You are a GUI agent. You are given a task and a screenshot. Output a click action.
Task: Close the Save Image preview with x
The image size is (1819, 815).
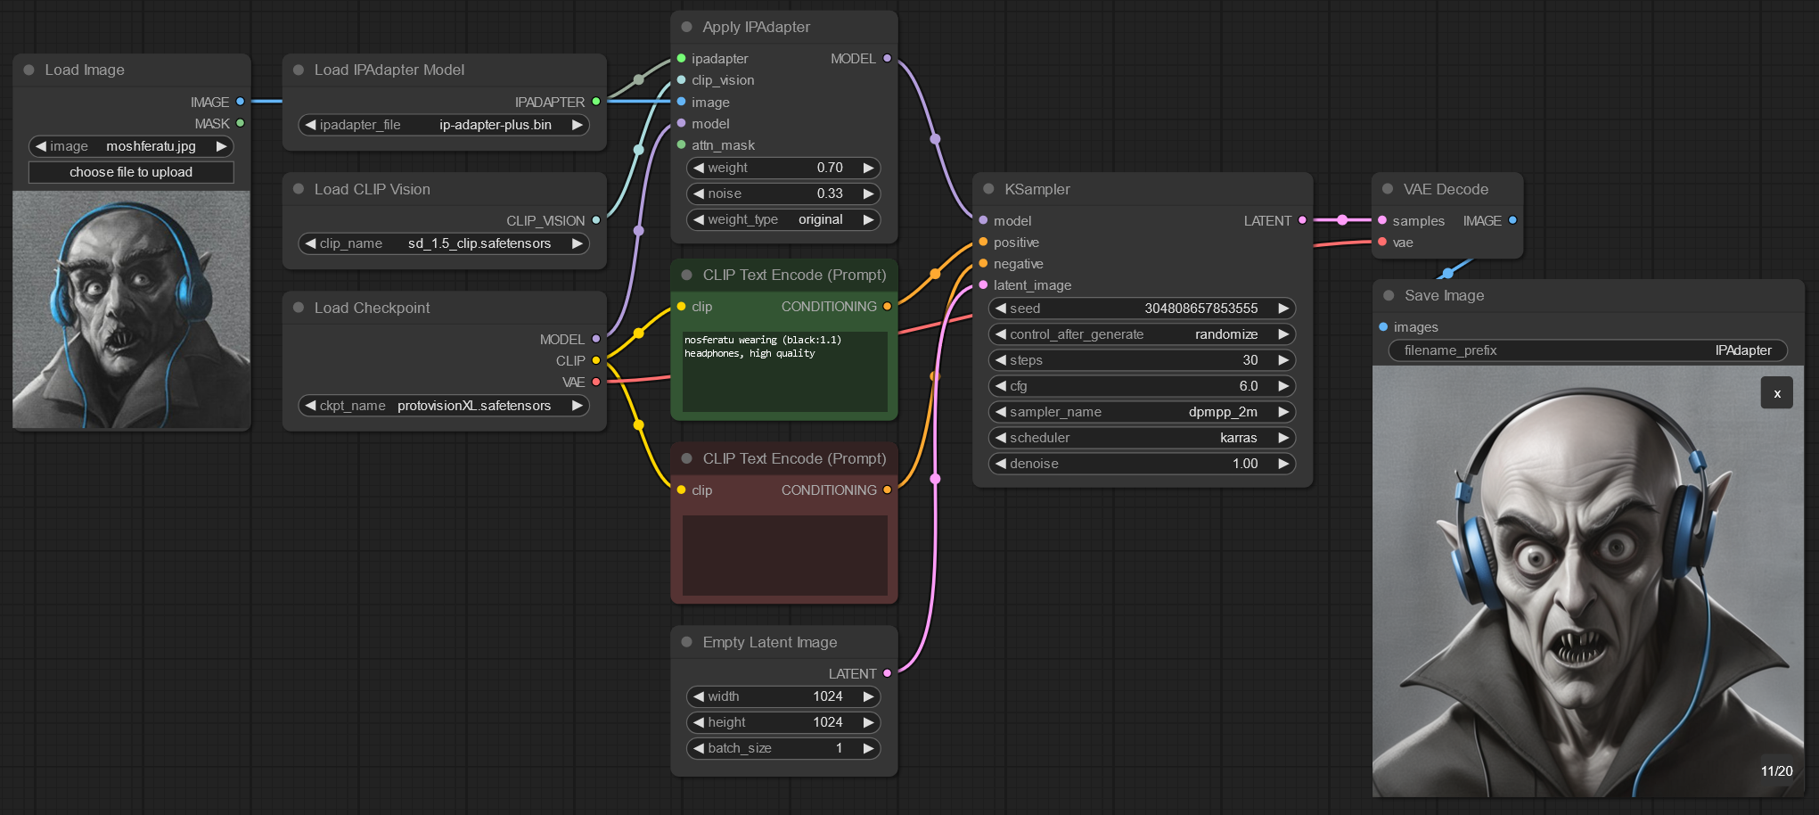tap(1776, 393)
